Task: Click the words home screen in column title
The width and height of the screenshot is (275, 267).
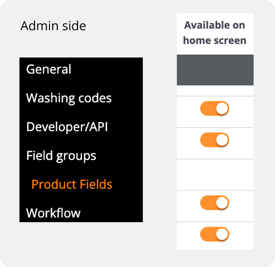Action: [x=215, y=40]
